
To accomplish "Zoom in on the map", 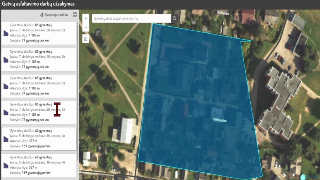I will (86, 18).
